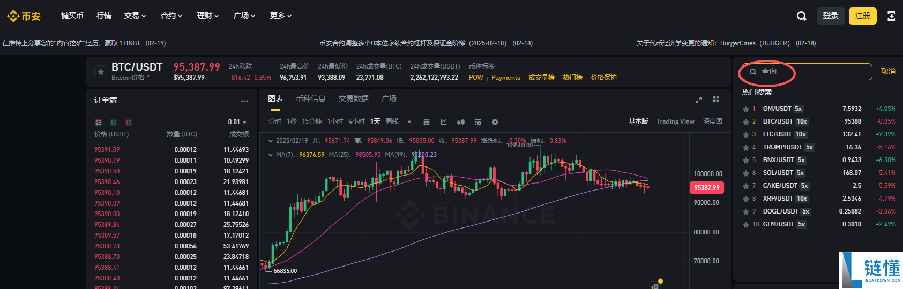Open BurgerCities token announcement
903x289 pixels.
point(726,43)
